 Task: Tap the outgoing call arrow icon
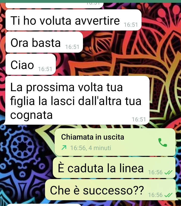[x=64, y=148]
